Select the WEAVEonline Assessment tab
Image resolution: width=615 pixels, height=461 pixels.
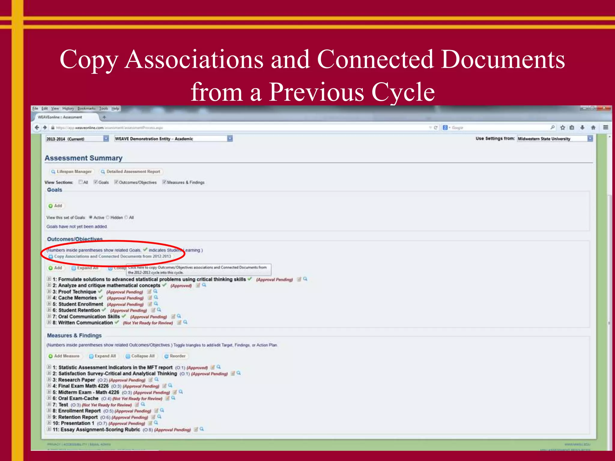[67, 117]
